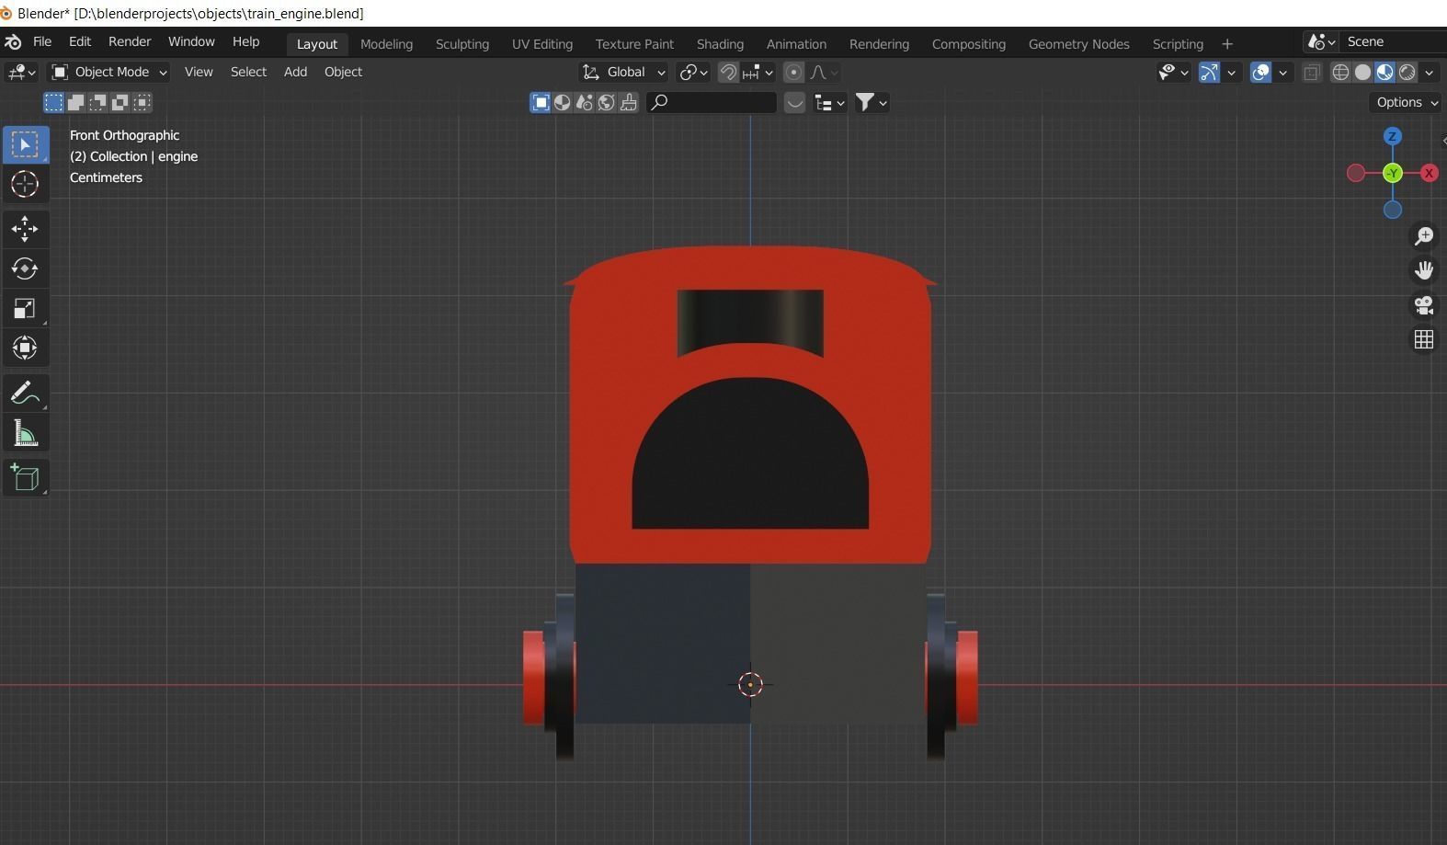
Task: Open the Edit menu
Action: 80,42
